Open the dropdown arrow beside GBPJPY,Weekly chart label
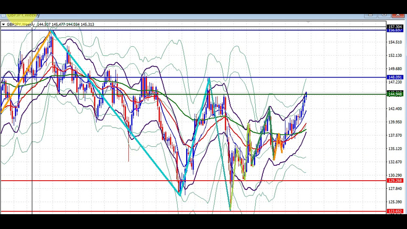 (3, 25)
